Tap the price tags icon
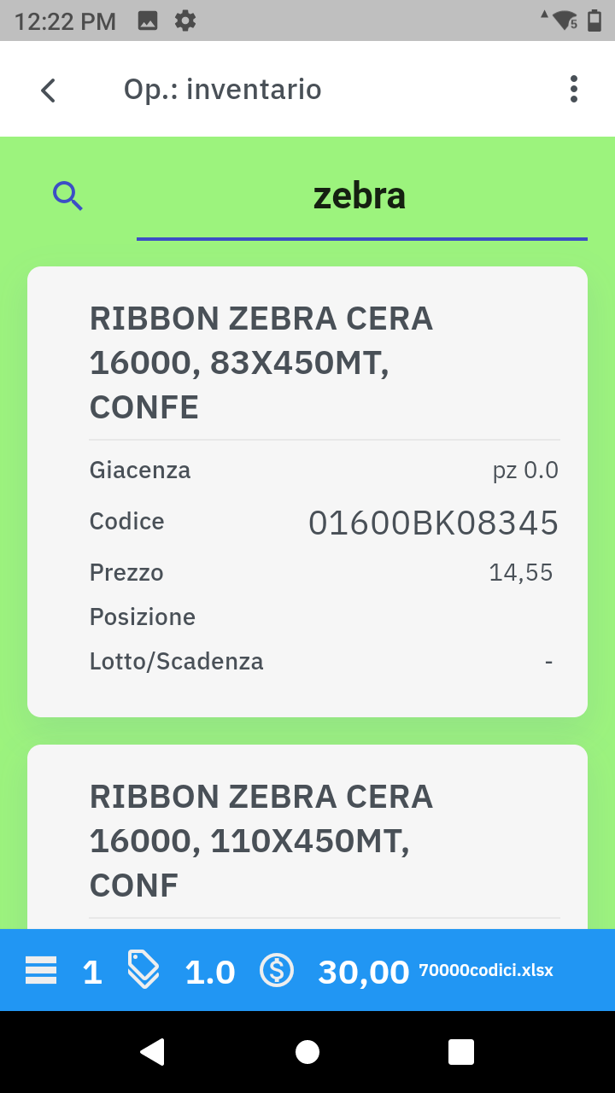Image resolution: width=615 pixels, height=1093 pixels. click(x=143, y=970)
